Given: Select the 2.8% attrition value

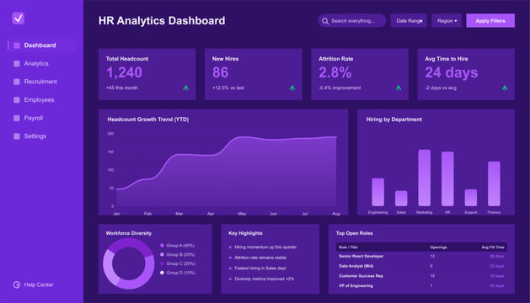Looking at the screenshot, I should 335,72.
